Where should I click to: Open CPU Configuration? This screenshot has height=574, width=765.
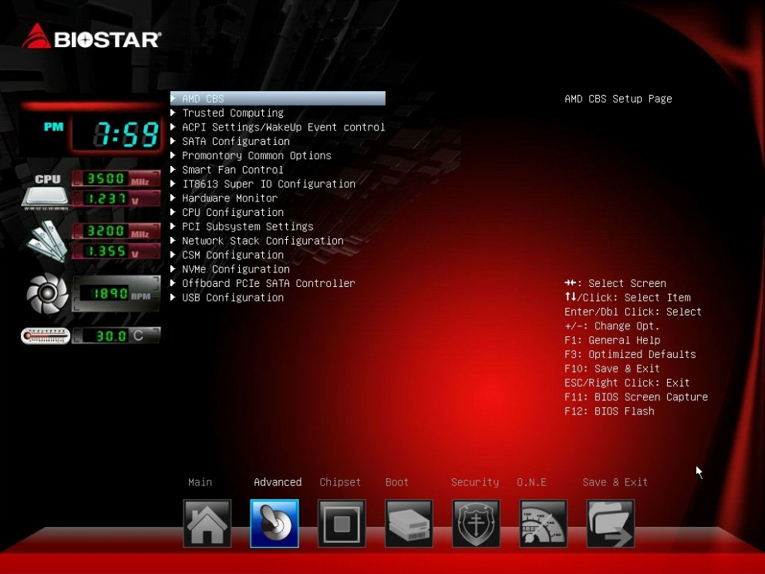click(232, 212)
